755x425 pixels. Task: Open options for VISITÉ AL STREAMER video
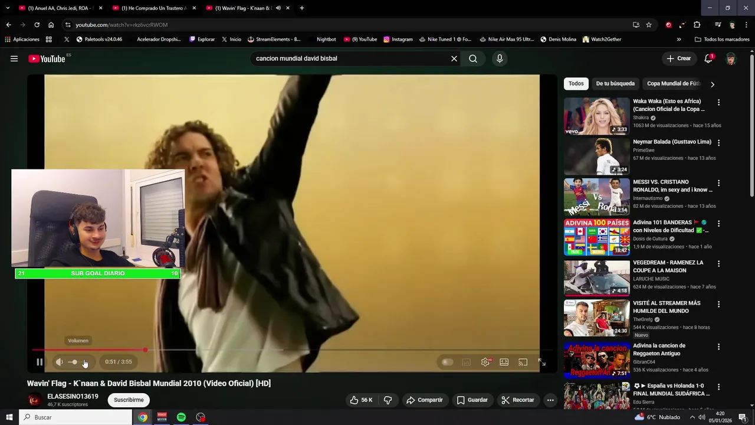click(x=718, y=304)
